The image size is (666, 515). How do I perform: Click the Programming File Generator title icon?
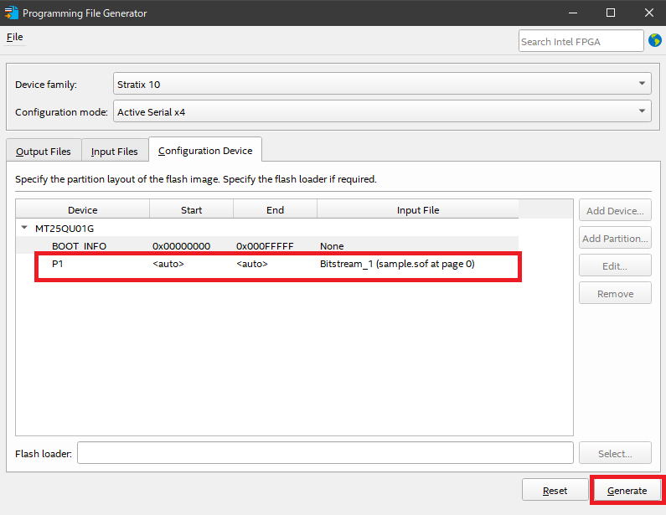coord(12,13)
